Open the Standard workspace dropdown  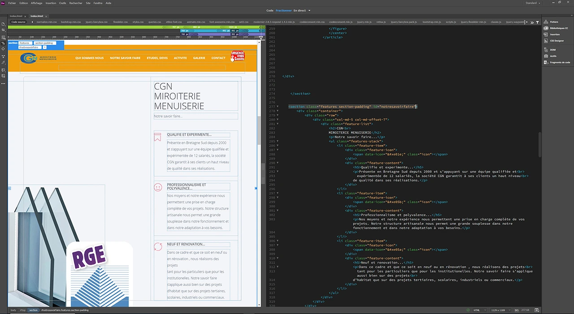tap(532, 3)
